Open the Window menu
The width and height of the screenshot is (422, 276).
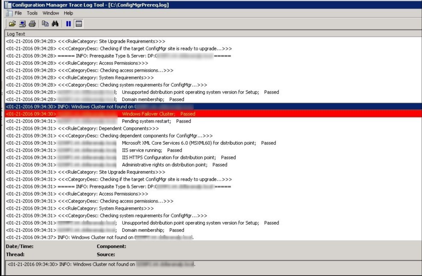click(x=50, y=13)
